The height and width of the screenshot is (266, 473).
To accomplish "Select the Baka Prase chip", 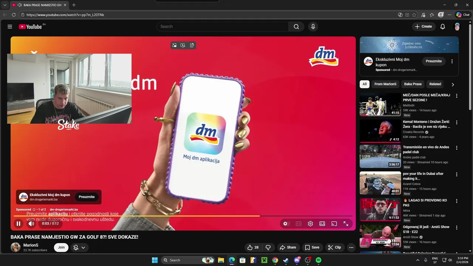I will (413, 84).
